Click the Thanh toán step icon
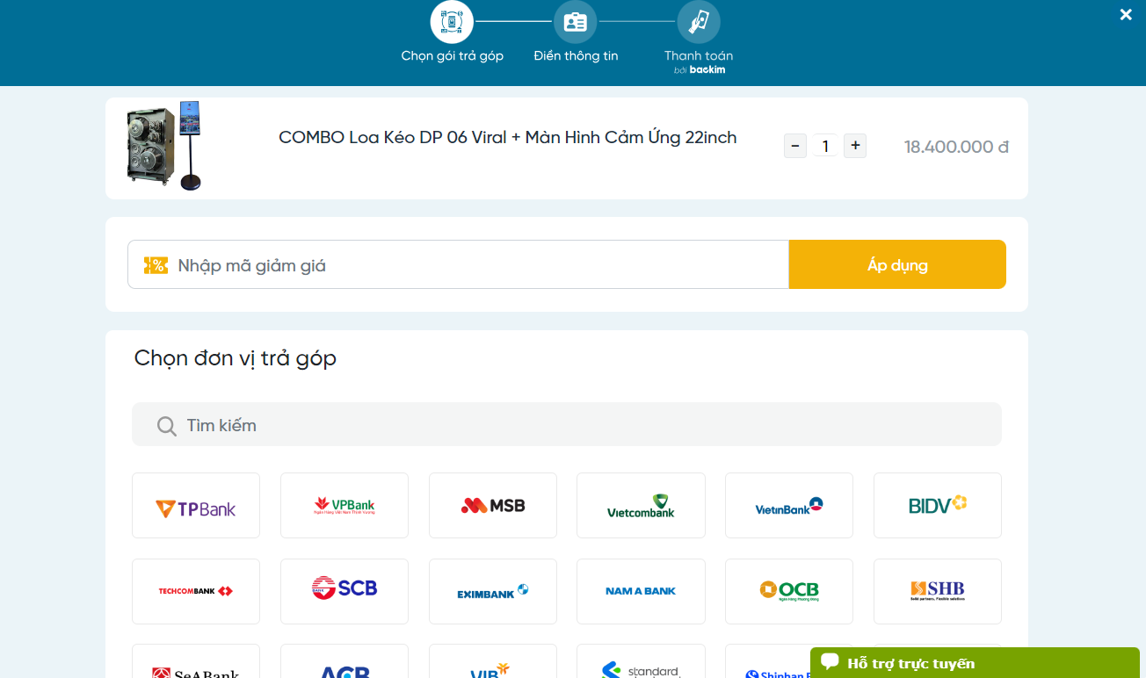 tap(698, 21)
